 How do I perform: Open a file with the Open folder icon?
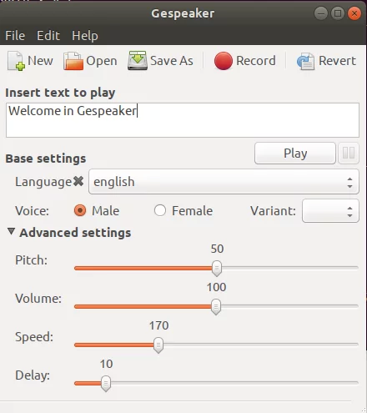click(x=73, y=61)
